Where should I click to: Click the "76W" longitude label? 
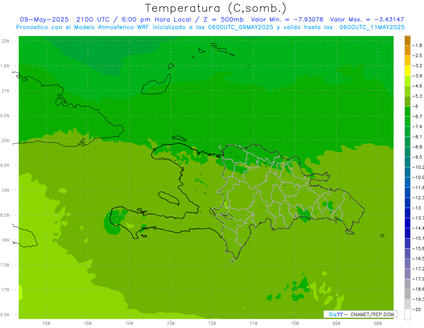[x=46, y=323]
